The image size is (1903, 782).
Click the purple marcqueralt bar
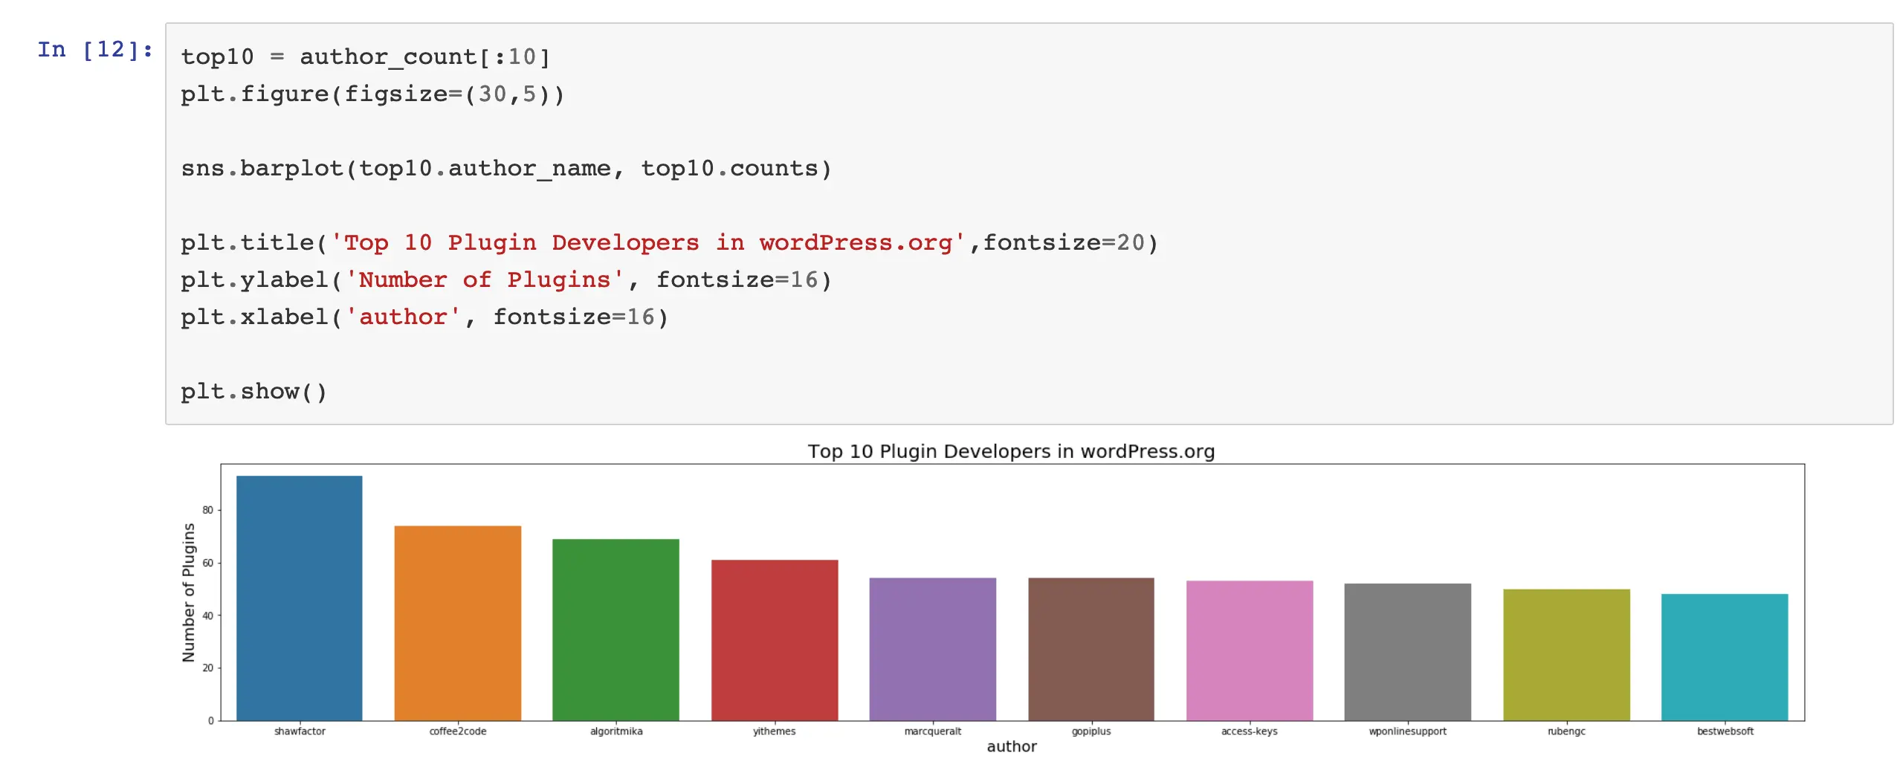pos(933,649)
